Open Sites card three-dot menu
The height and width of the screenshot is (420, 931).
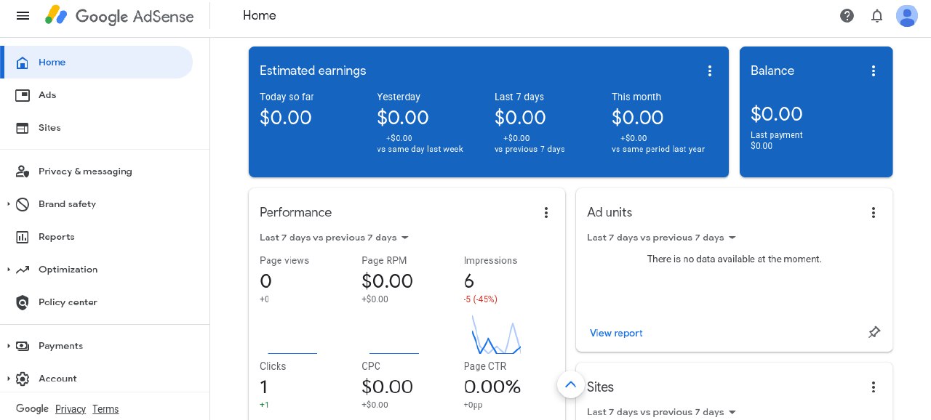(x=874, y=387)
